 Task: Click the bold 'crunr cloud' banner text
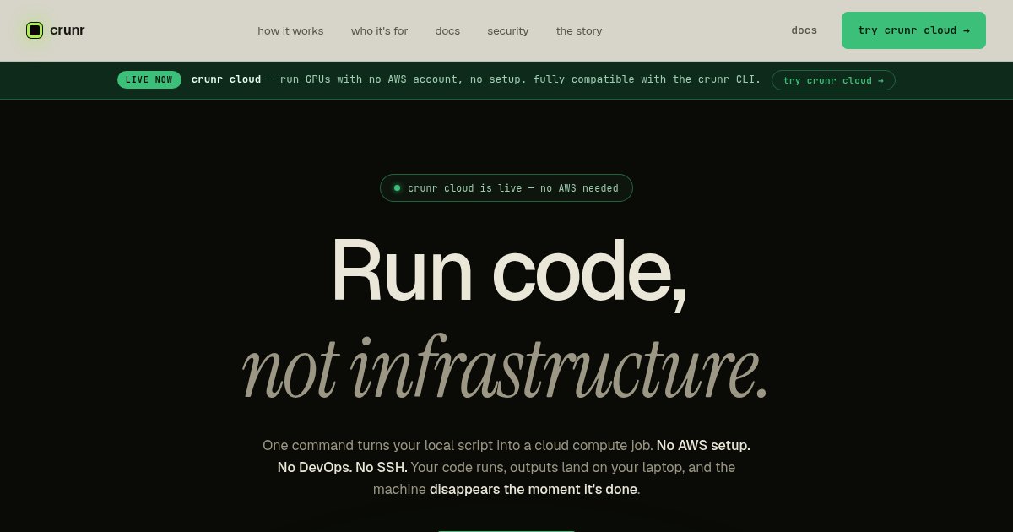[x=226, y=79]
